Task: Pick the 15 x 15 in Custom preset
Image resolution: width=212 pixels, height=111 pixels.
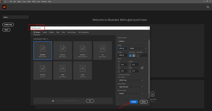Action: [43, 71]
